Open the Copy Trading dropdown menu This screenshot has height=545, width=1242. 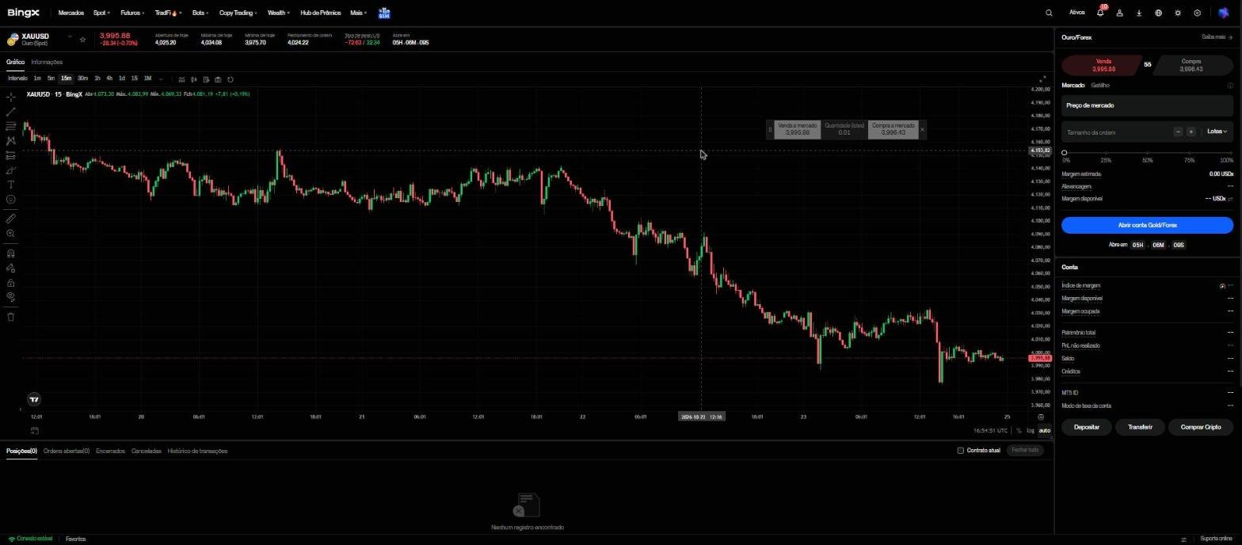point(238,13)
